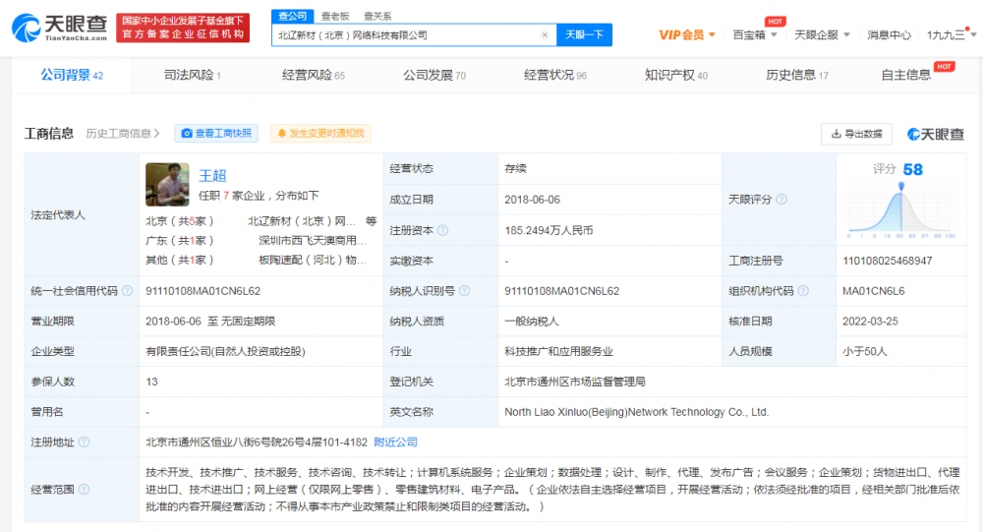Open 消息中心
Screen dimensions: 983x532
click(889, 35)
